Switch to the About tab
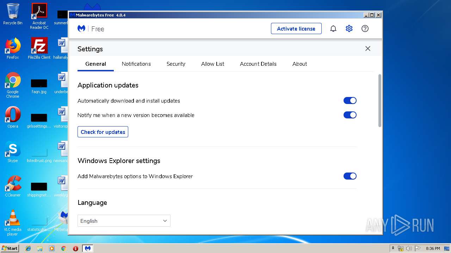Screen dimensions: 451x253 [299, 64]
